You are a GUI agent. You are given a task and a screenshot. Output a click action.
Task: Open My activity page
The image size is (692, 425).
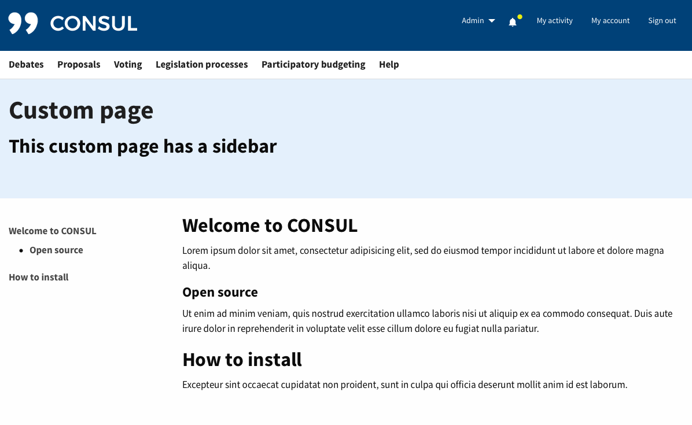click(554, 21)
